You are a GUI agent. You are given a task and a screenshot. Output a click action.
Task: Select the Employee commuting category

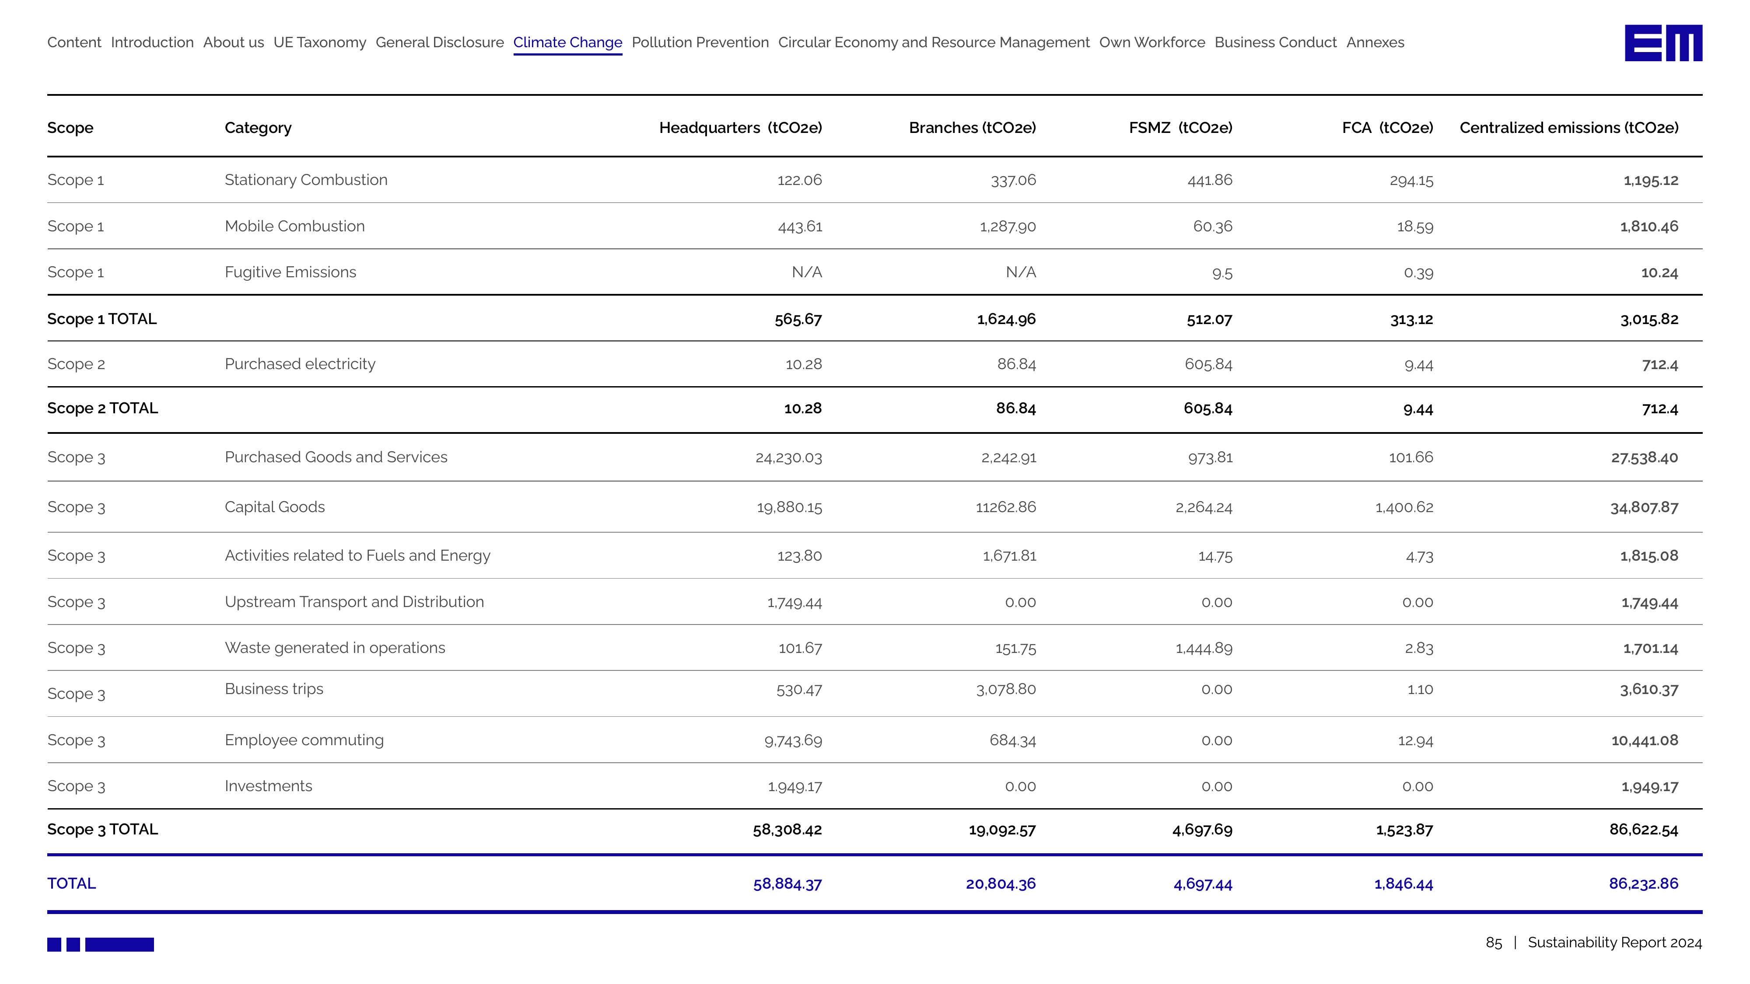click(304, 740)
